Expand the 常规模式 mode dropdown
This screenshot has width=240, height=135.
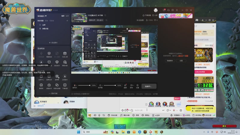tap(42, 16)
